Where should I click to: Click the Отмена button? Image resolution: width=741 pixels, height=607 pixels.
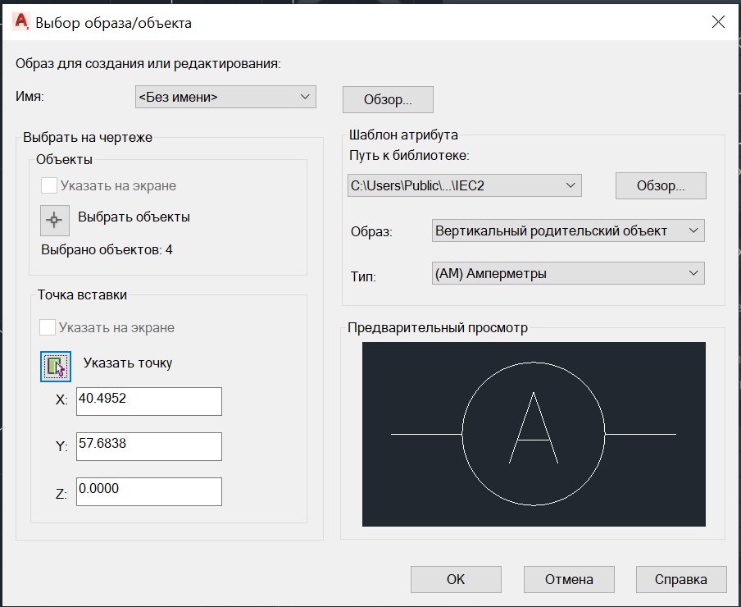[569, 580]
